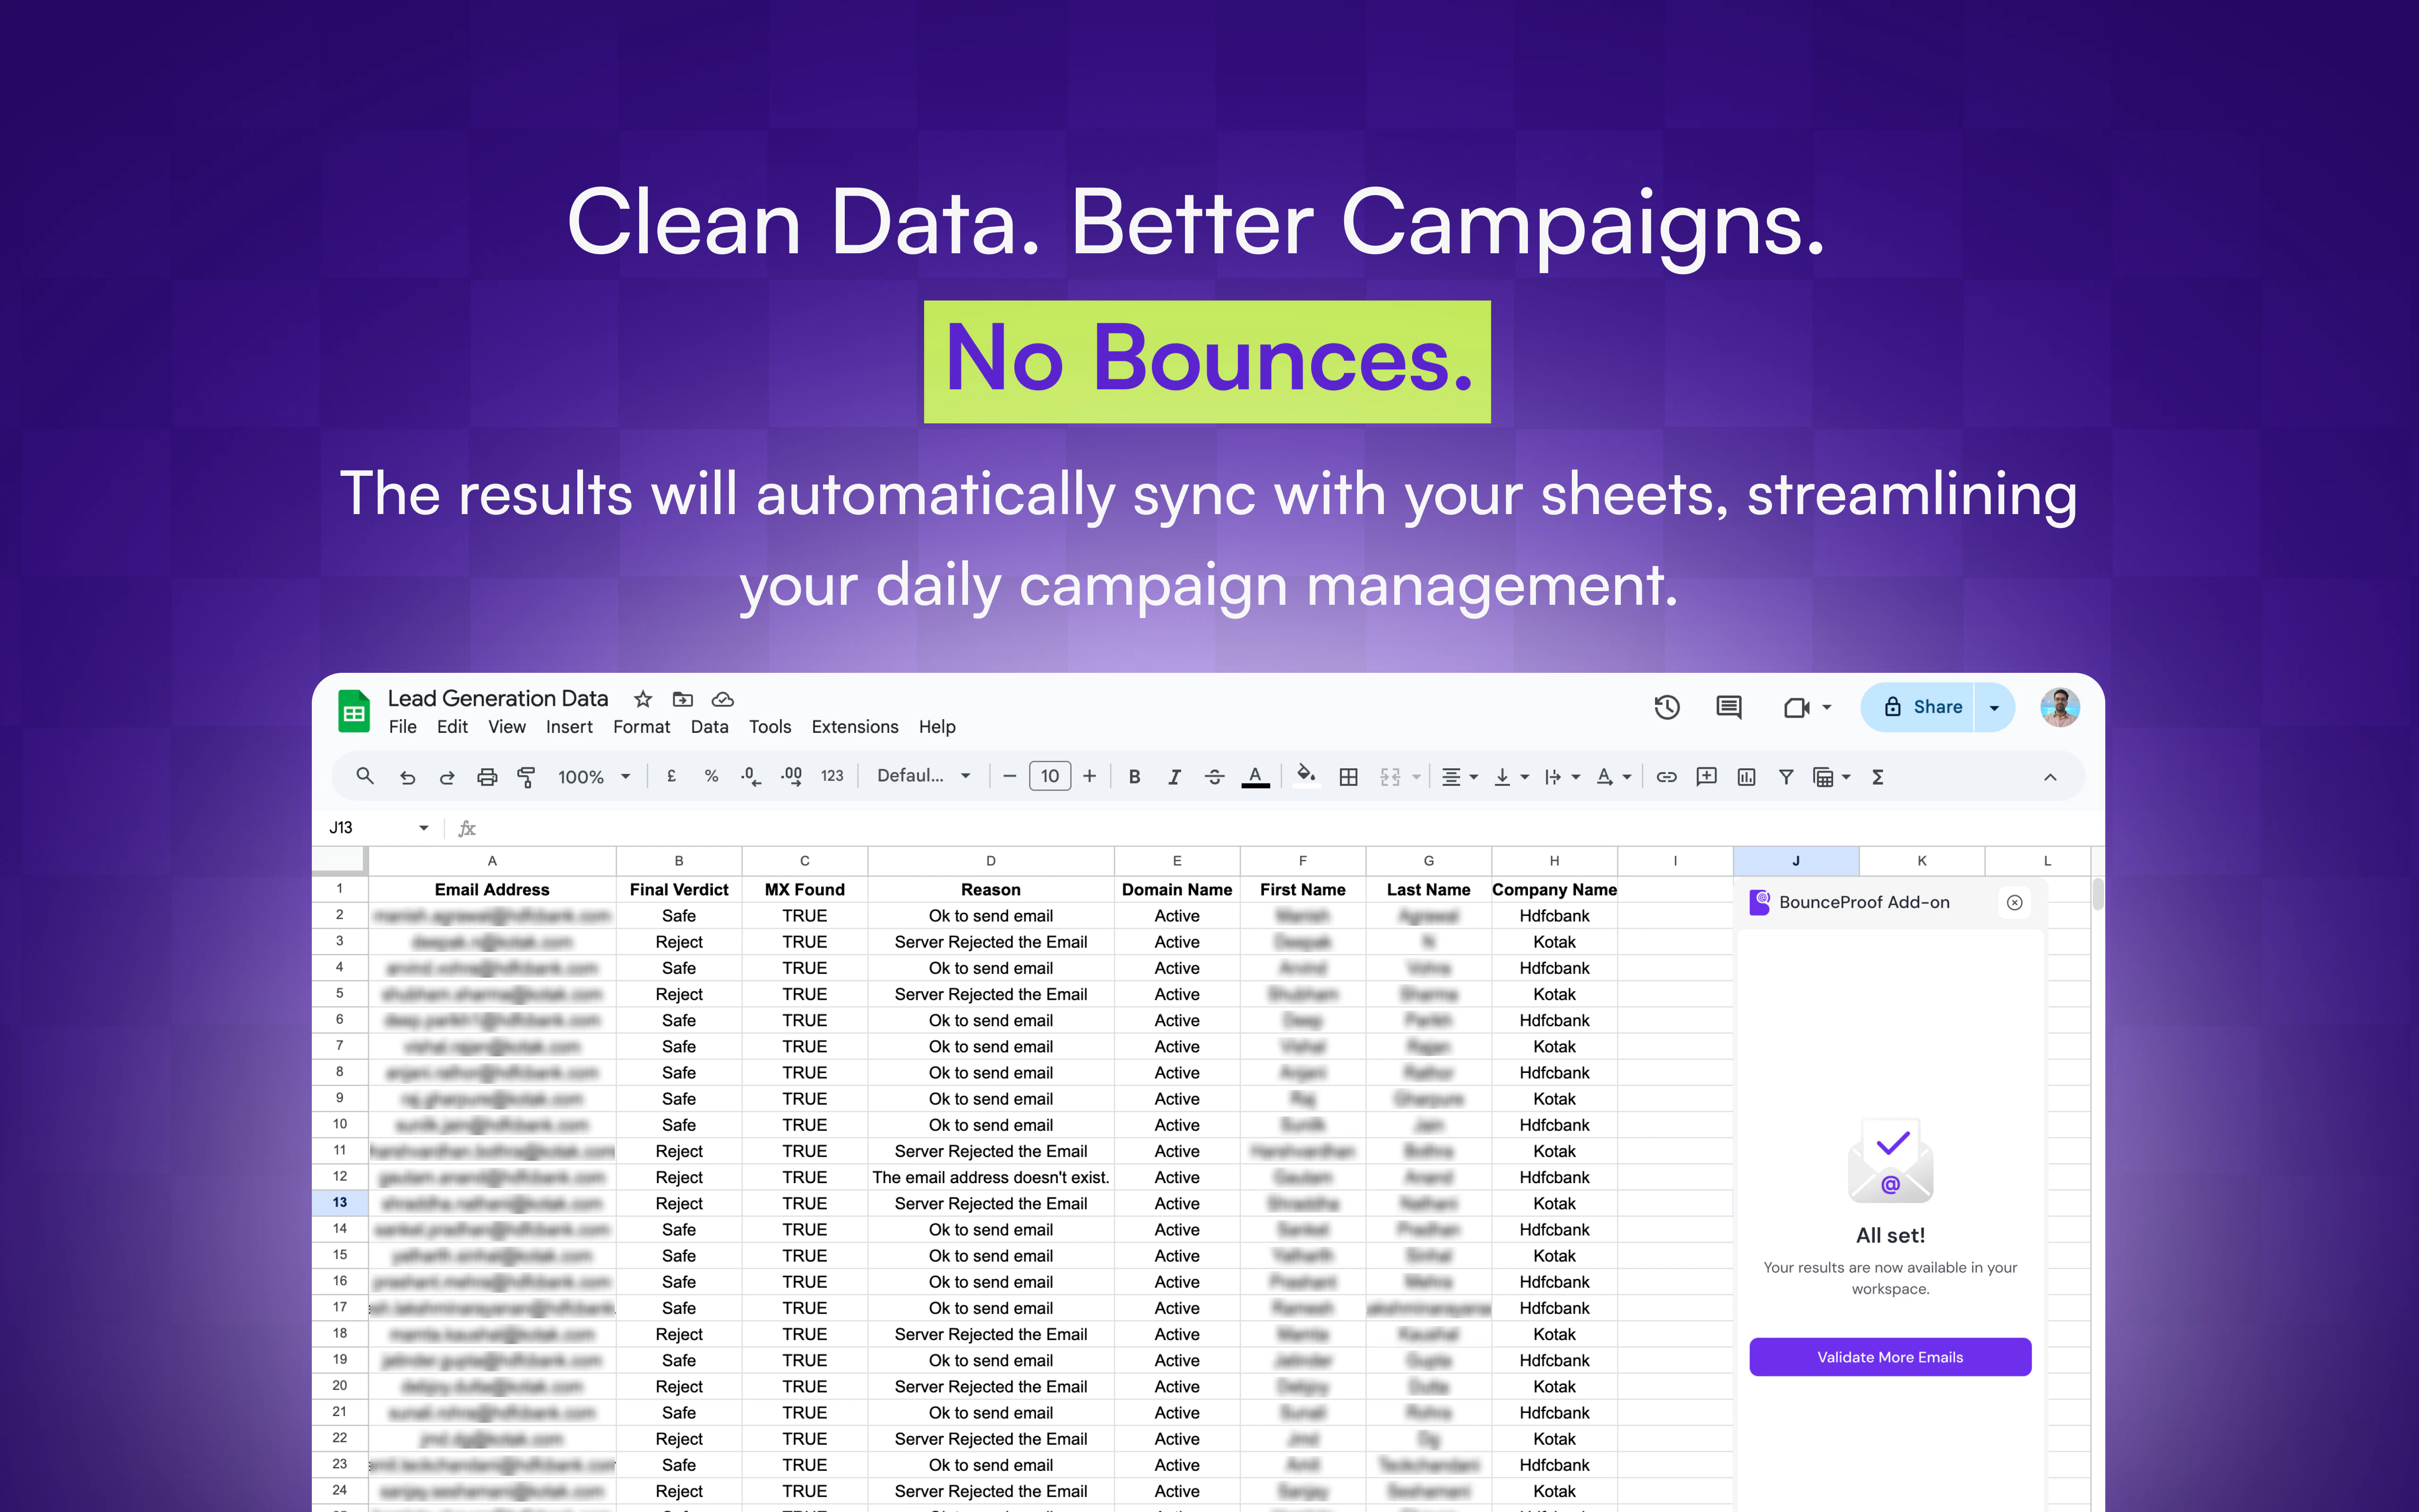Open version history clock icon

1666,708
